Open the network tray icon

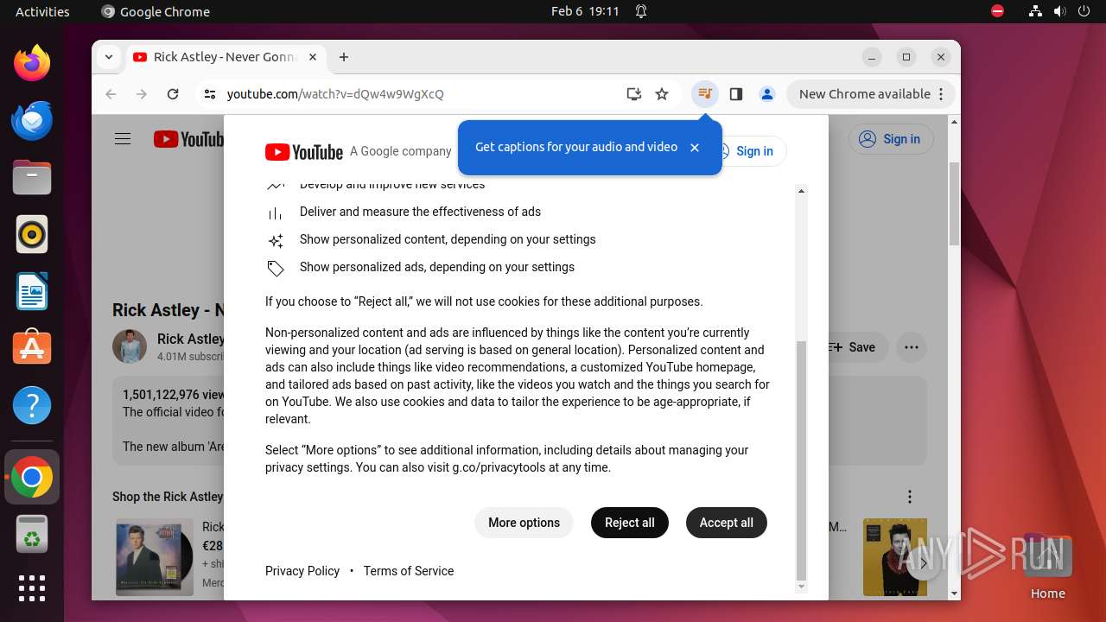point(1035,11)
